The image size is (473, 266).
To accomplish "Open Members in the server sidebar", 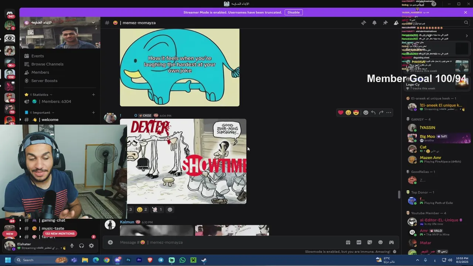I will pos(40,72).
